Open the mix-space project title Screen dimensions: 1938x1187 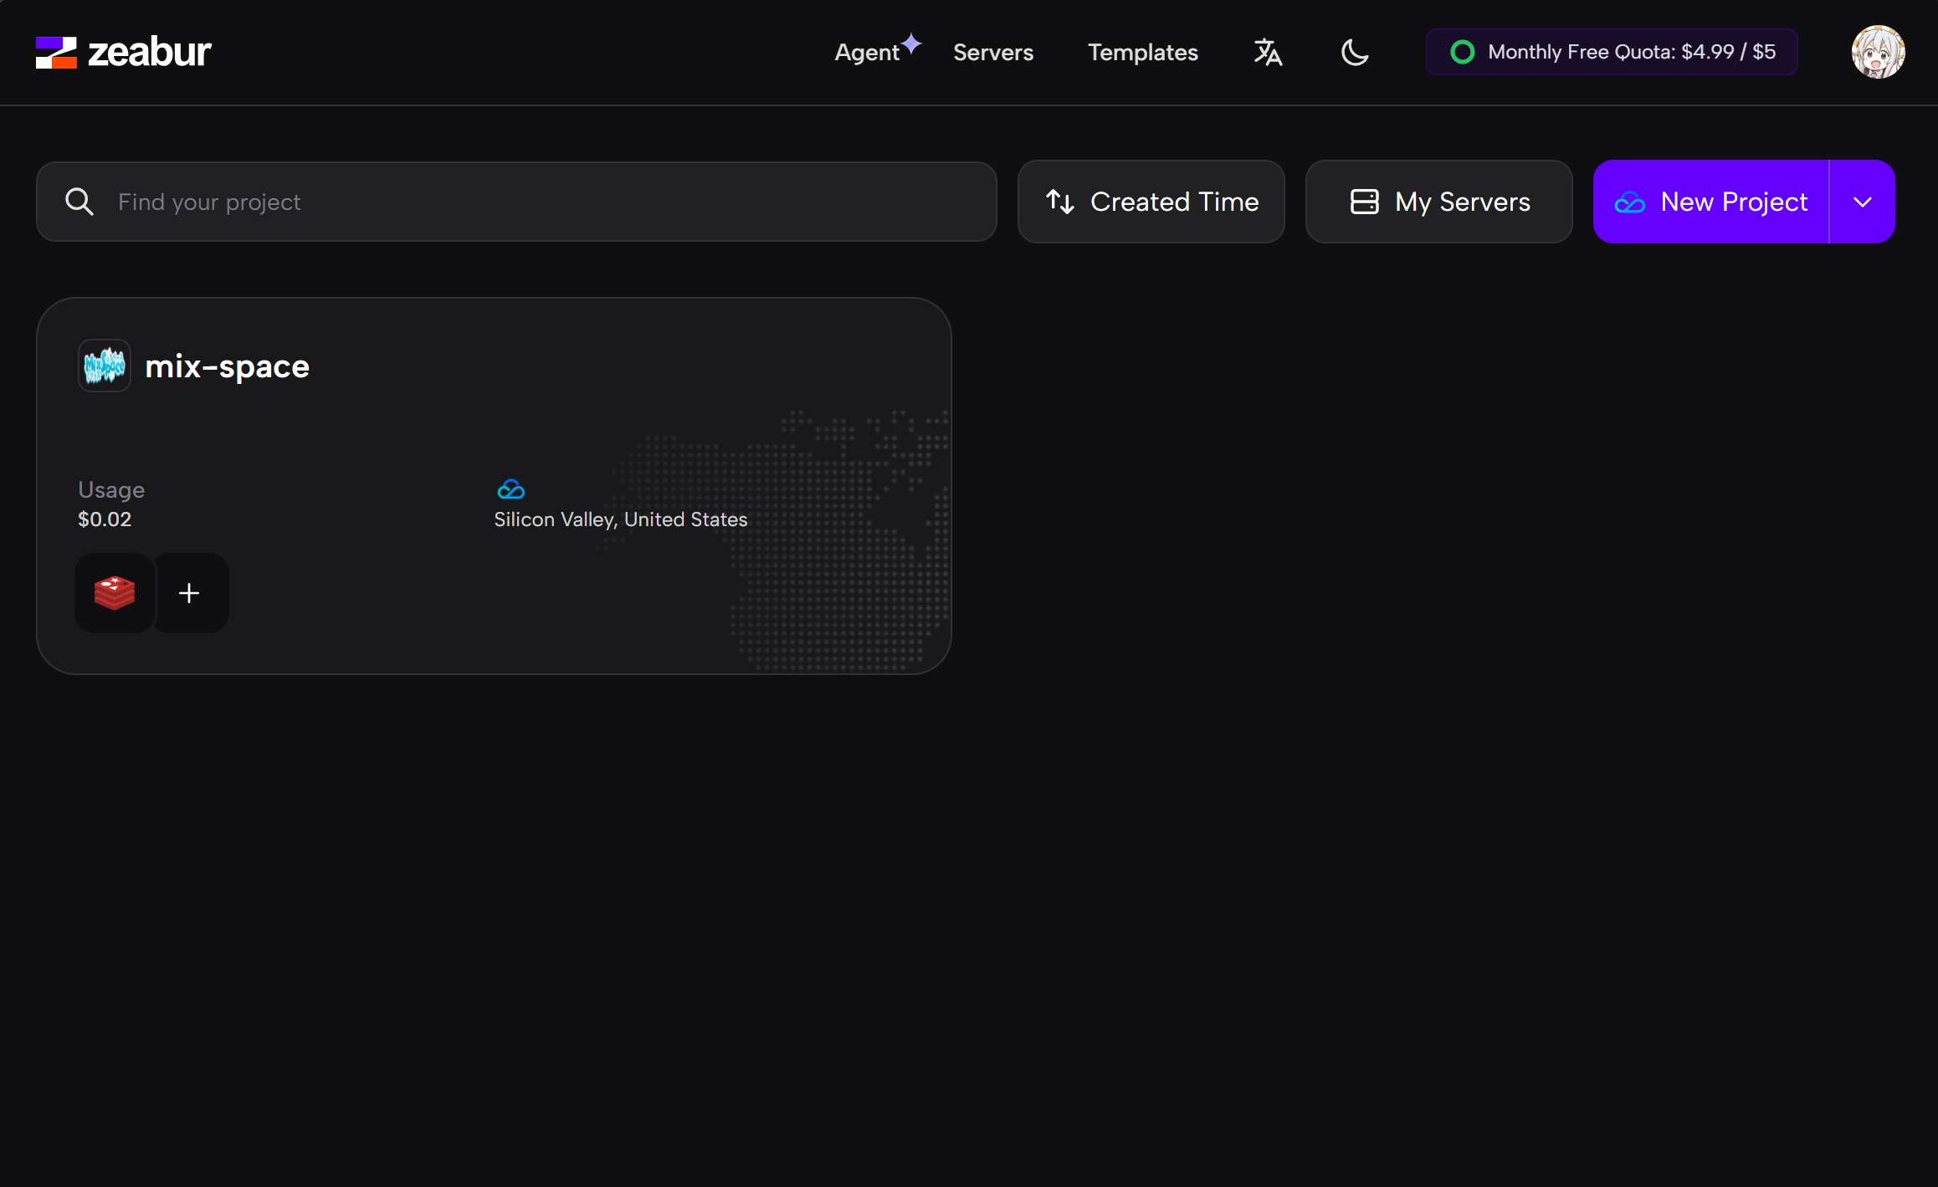point(228,366)
